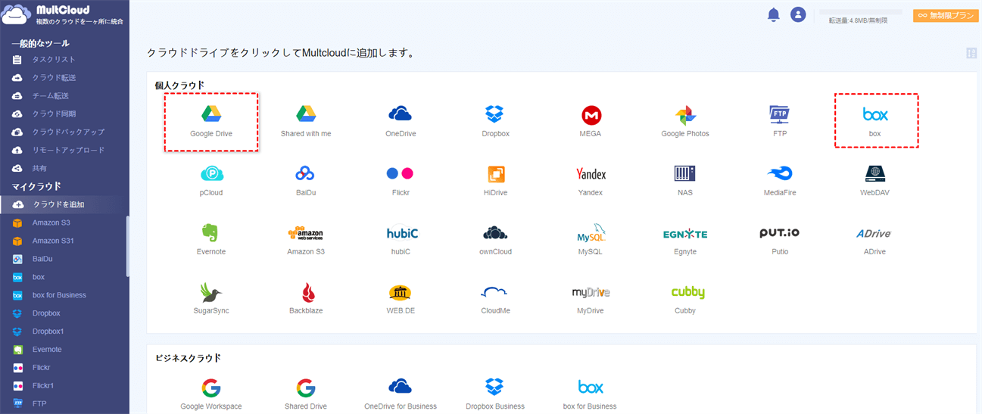The image size is (982, 414).
Task: Add Putio cloud
Action: 780,240
